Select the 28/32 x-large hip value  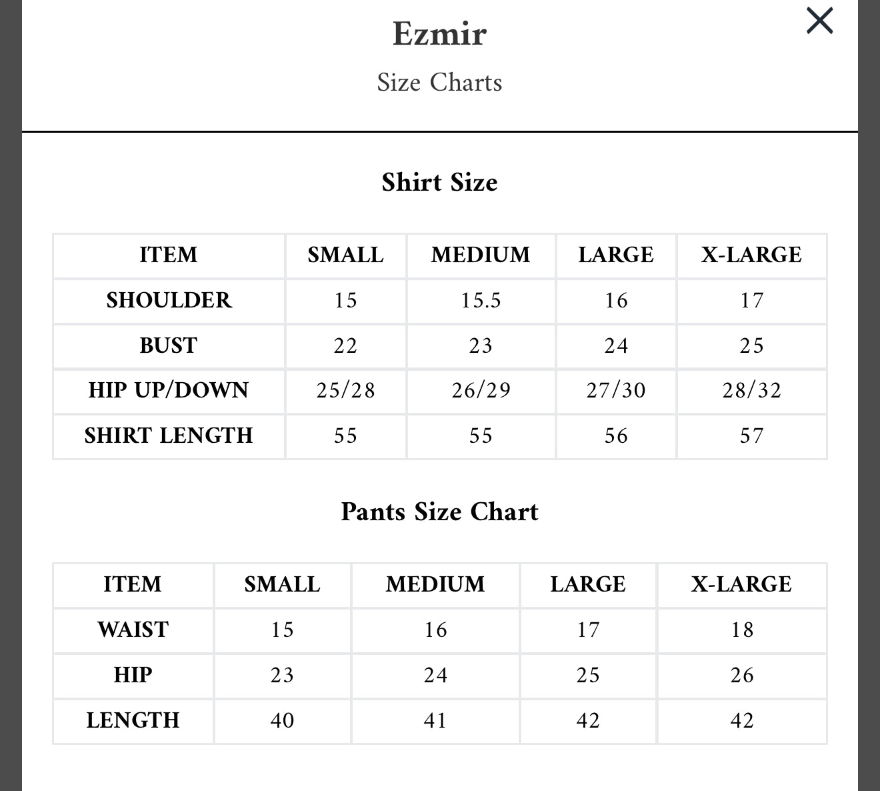tap(751, 390)
